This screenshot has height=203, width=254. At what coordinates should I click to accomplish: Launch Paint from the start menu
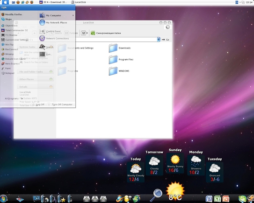(6, 69)
